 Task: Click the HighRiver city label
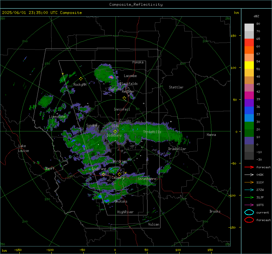click(125, 212)
